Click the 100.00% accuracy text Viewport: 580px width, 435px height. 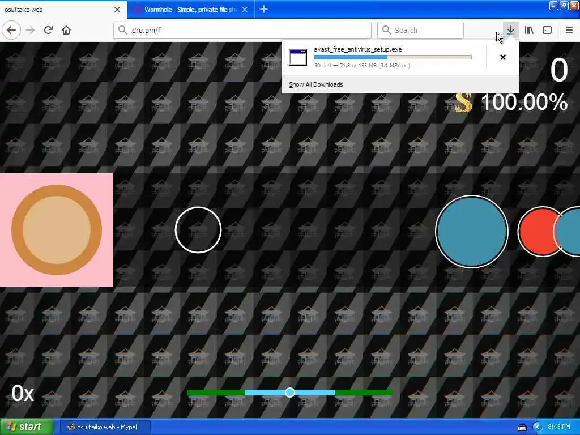coord(524,102)
